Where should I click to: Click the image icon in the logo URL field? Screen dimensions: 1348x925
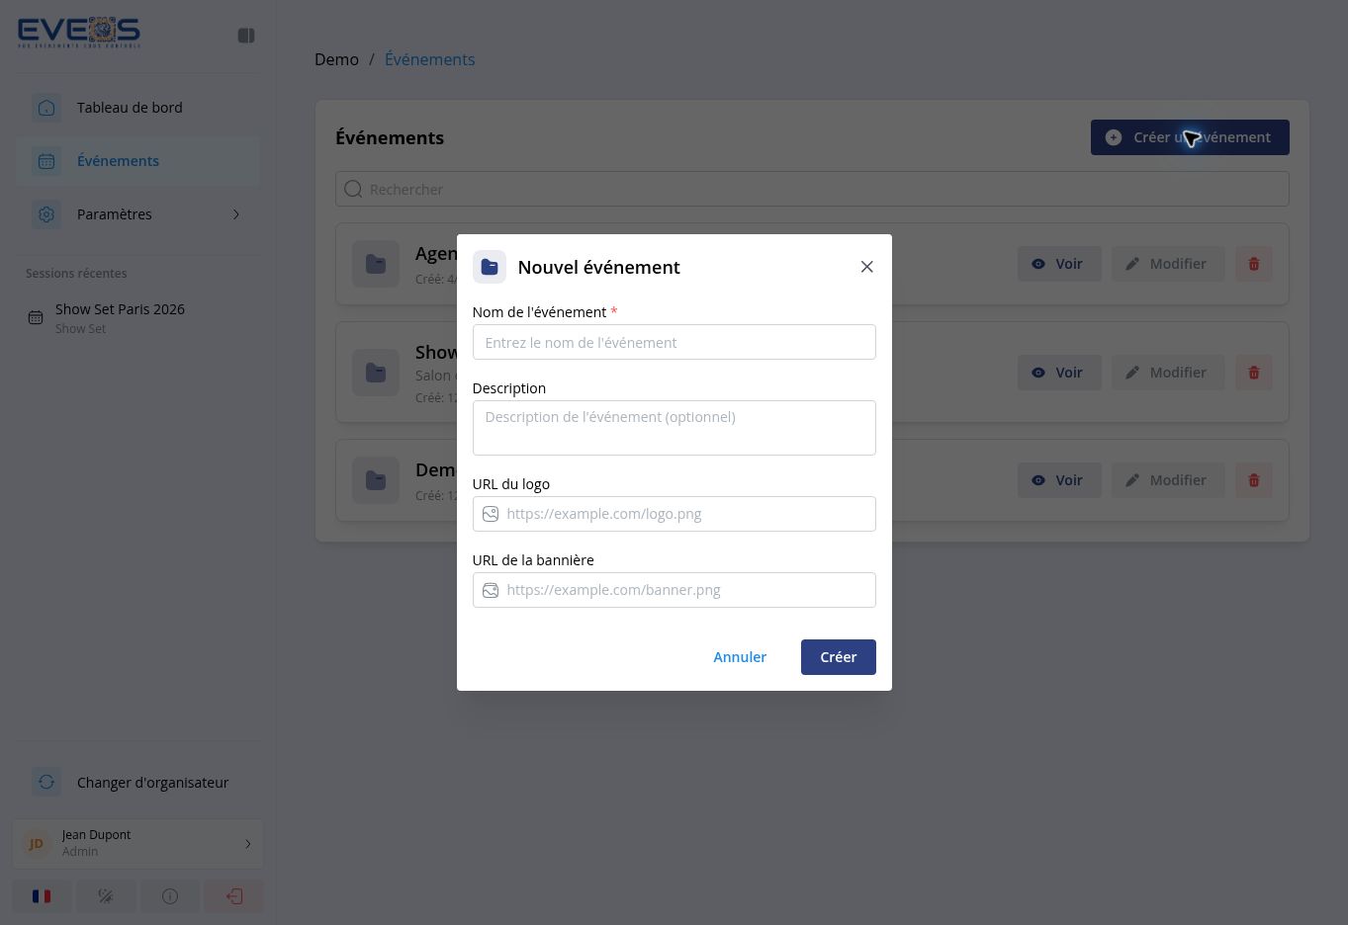pyautogui.click(x=491, y=514)
